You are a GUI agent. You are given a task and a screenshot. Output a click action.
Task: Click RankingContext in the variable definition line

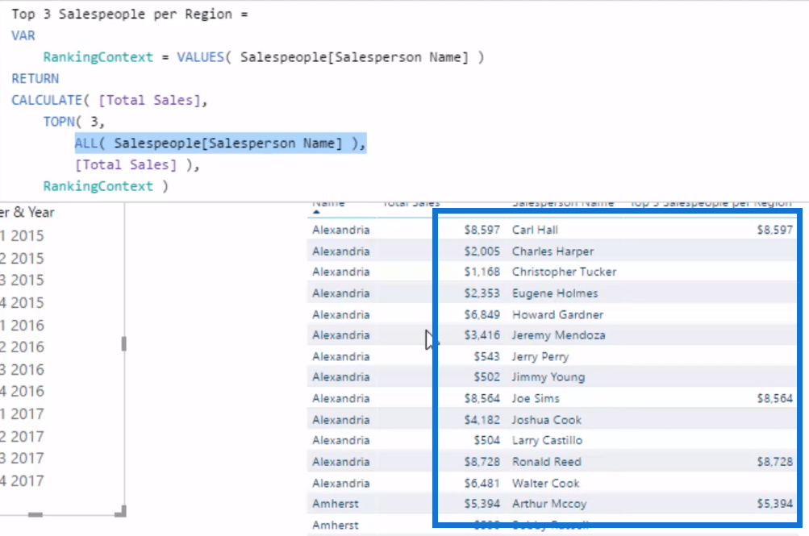tap(98, 57)
